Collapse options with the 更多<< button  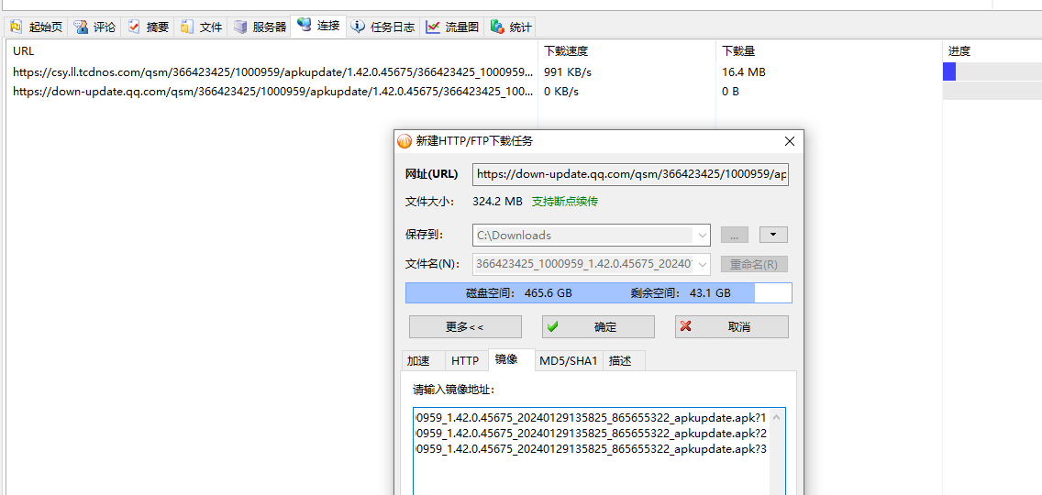pyautogui.click(x=465, y=327)
